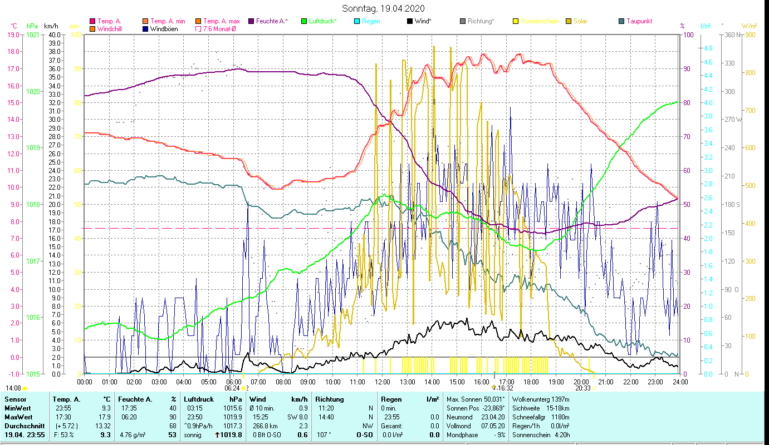Click the Wolkenunterg 1397m entry

[x=541, y=399]
